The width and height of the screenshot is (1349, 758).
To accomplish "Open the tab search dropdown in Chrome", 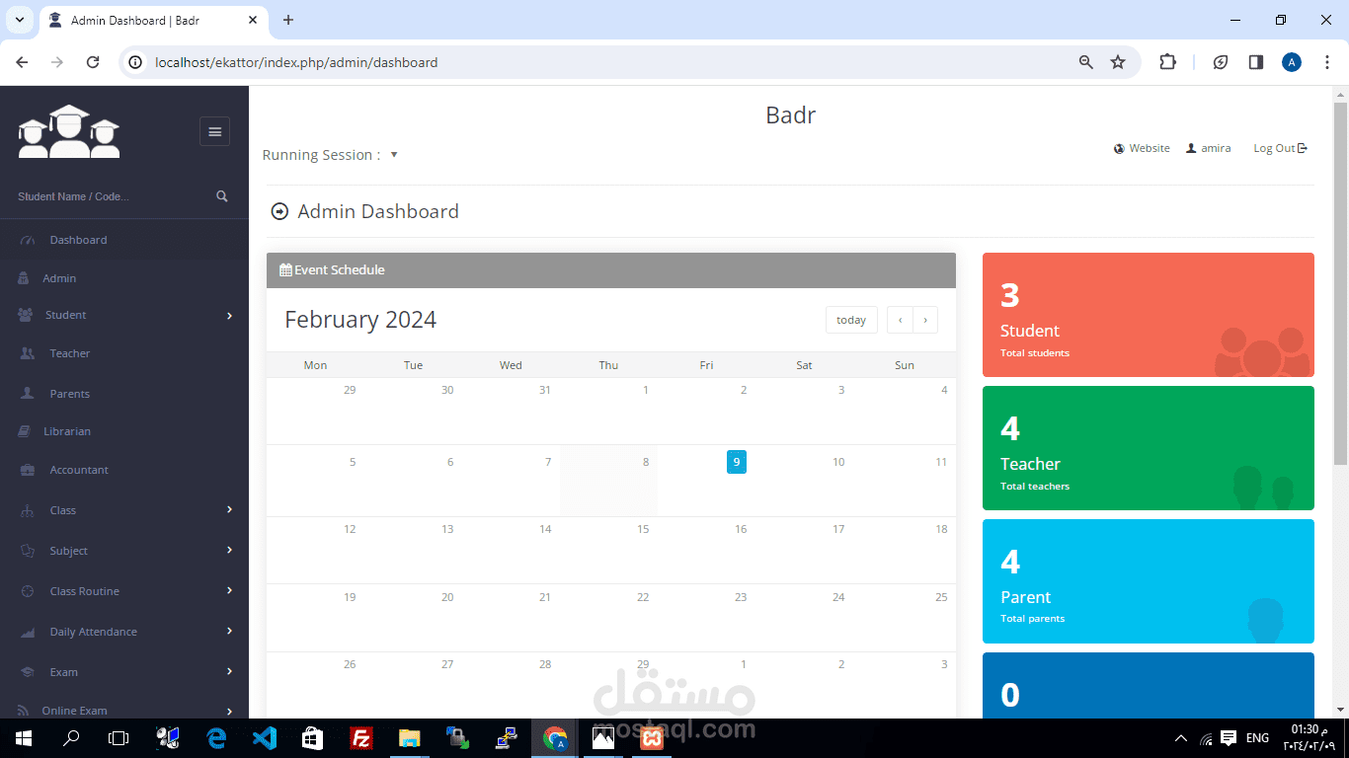I will [x=19, y=20].
